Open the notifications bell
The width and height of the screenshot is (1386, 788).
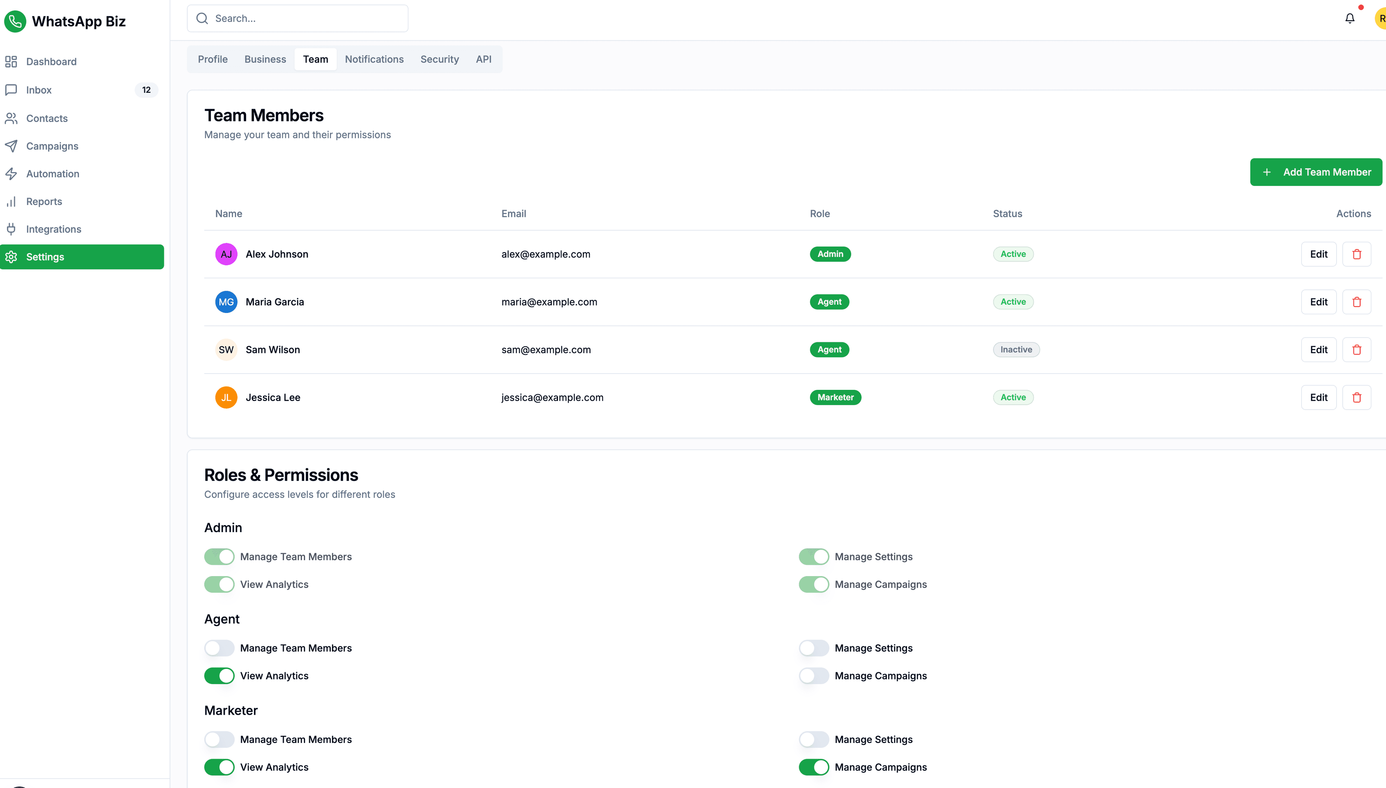coord(1350,18)
